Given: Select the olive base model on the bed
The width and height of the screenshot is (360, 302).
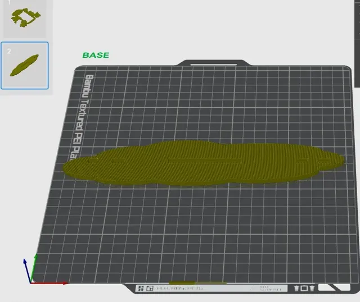Looking at the screenshot, I should (x=204, y=163).
